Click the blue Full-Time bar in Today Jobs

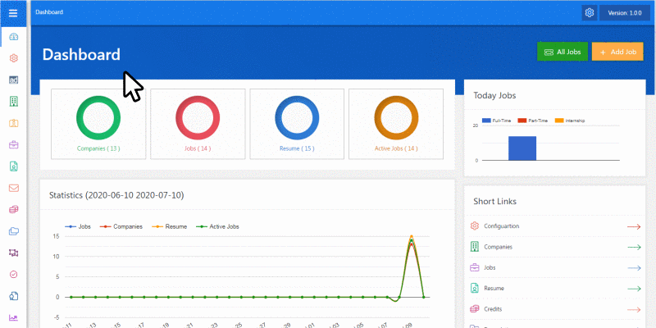point(522,148)
